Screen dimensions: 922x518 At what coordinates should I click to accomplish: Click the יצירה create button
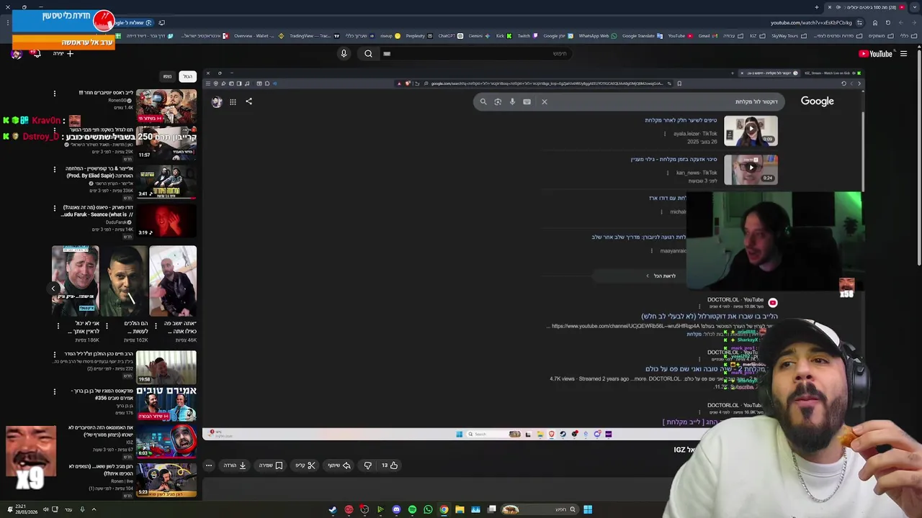click(x=63, y=53)
